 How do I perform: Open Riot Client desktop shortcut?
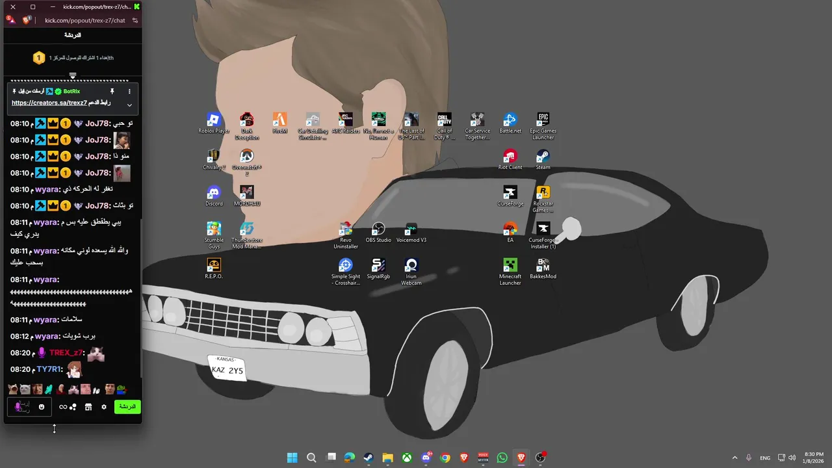pos(510,160)
